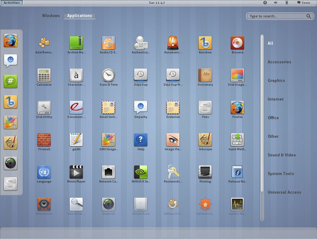Switch to the Windows tab

point(51,15)
